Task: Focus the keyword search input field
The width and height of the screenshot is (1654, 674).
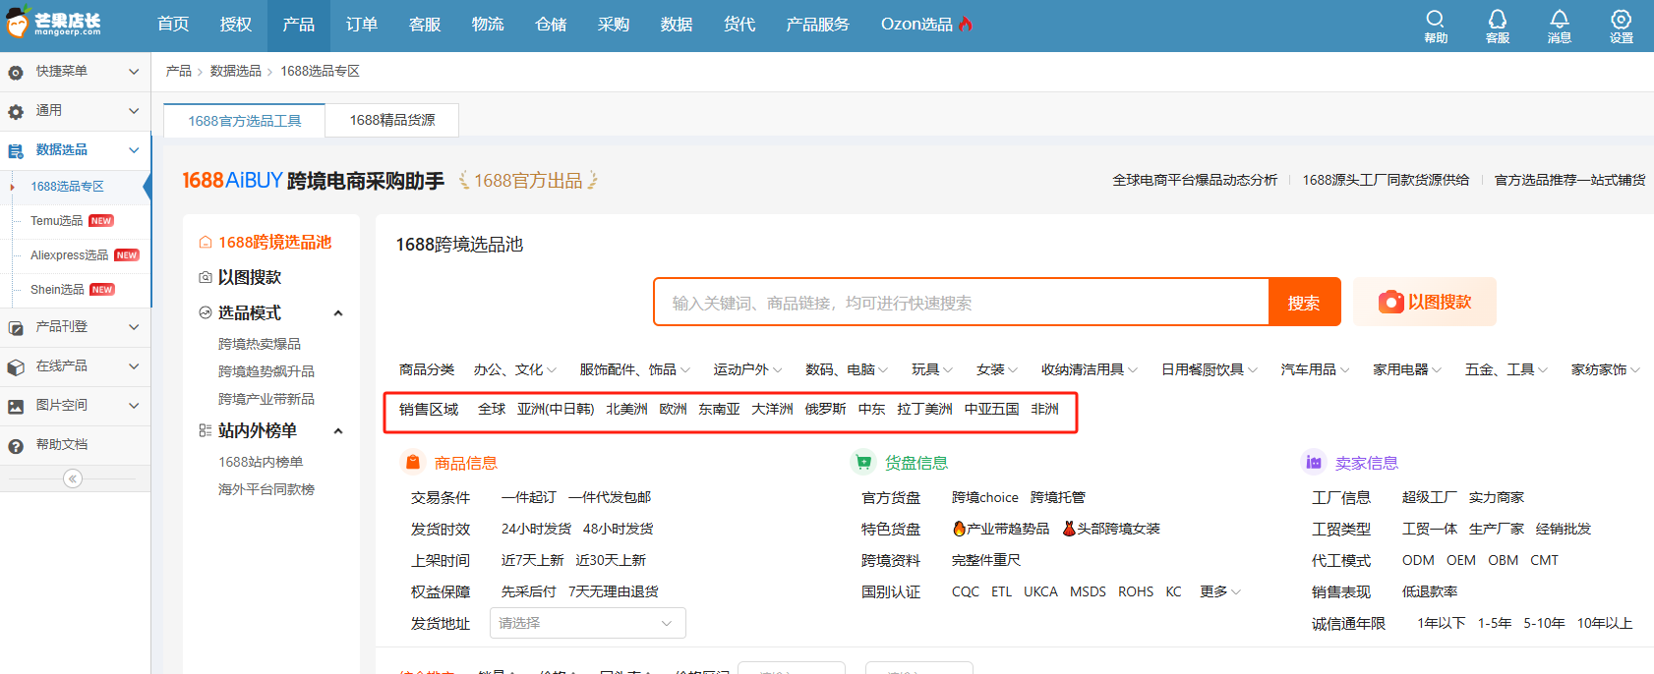Action: pos(962,303)
